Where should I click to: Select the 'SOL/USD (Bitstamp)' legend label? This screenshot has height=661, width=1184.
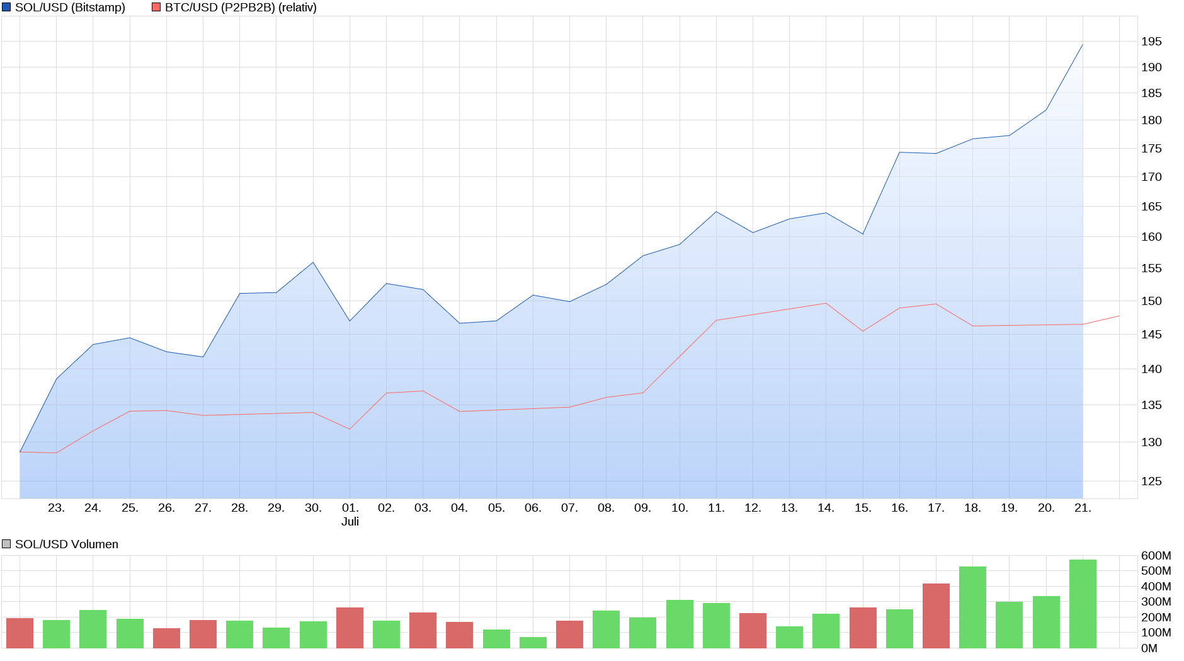[x=70, y=8]
